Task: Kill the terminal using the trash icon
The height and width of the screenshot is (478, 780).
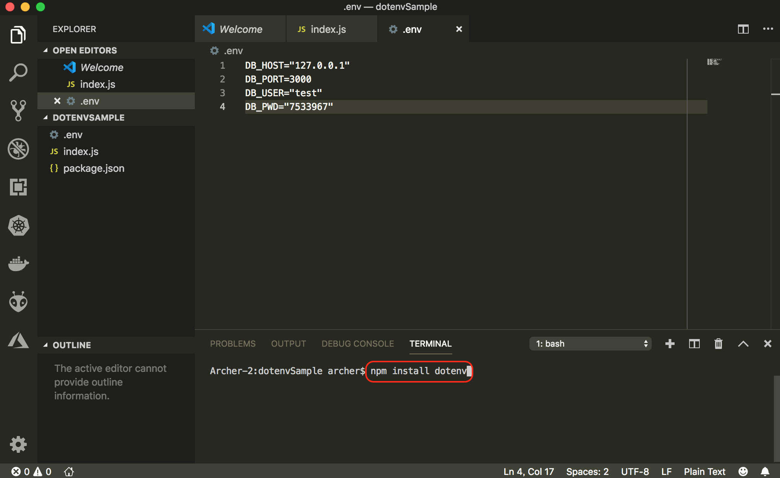Action: click(x=718, y=344)
